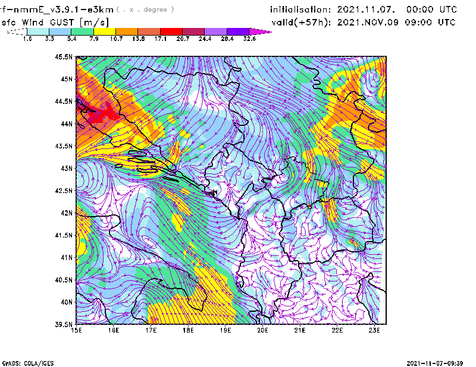Click the 42N latitude label

tap(67, 213)
